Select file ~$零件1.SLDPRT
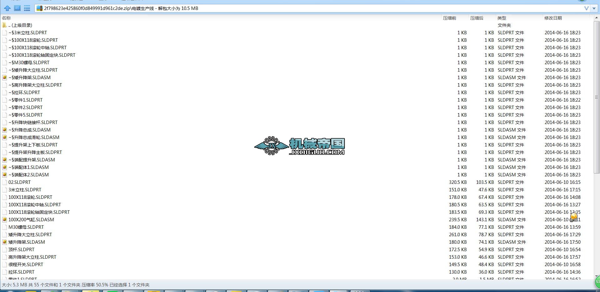This screenshot has width=600, height=292. [x=26, y=100]
